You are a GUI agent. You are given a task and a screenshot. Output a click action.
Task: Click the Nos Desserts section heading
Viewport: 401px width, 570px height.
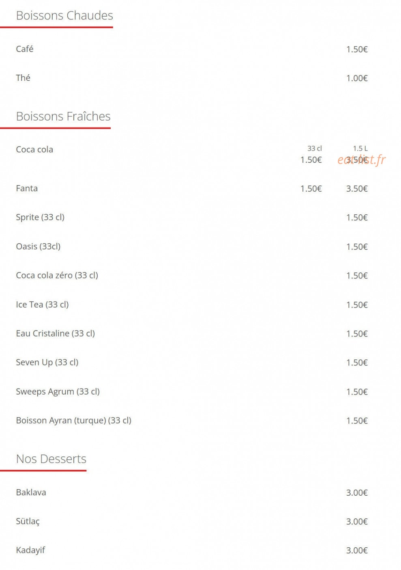51,459
